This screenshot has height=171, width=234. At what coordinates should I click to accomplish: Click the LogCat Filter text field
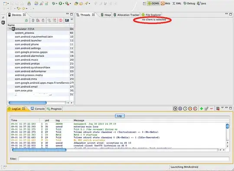(124, 158)
